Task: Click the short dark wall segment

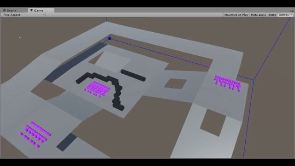Action: 133,75
